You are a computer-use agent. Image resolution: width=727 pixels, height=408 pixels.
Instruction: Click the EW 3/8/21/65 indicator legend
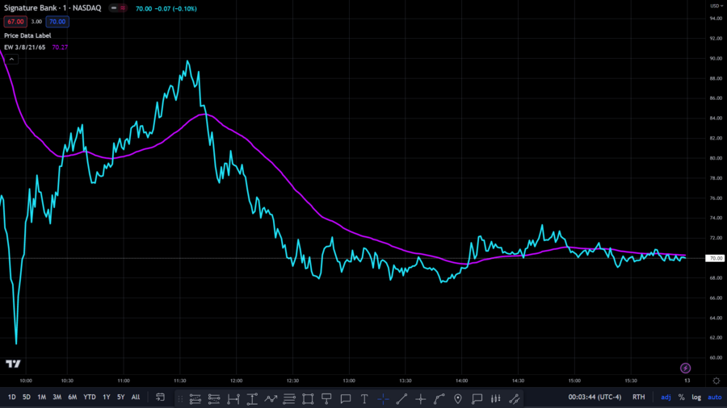24,48
